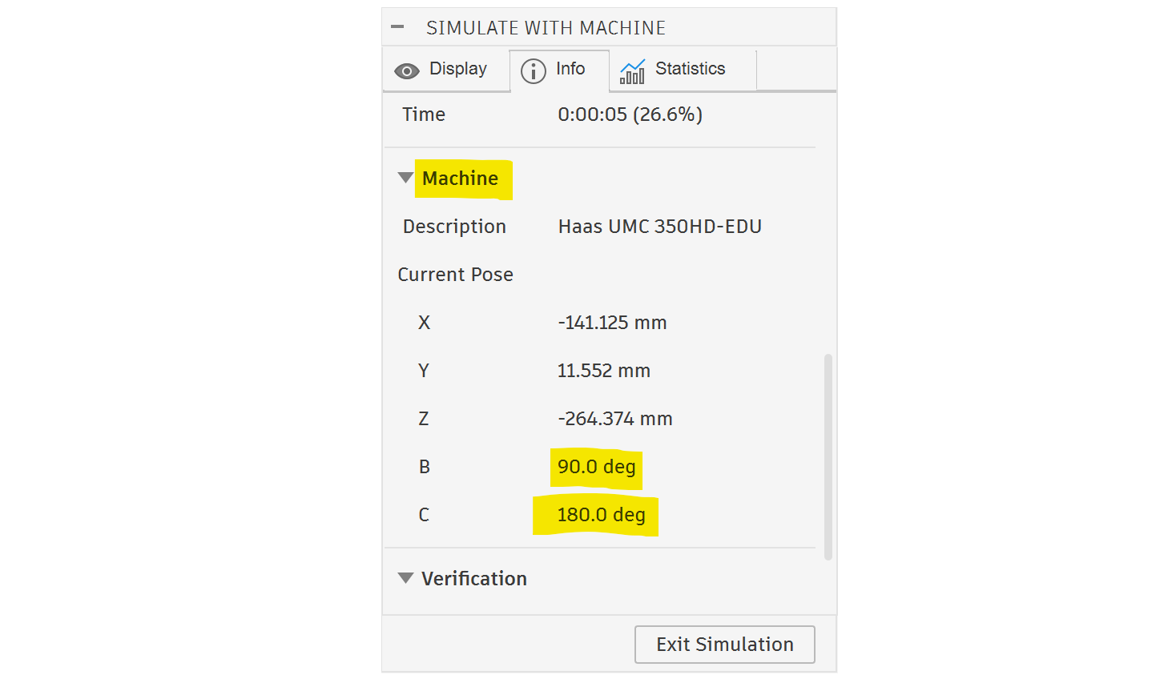
Task: Click the Current Pose label
Action: tap(456, 275)
